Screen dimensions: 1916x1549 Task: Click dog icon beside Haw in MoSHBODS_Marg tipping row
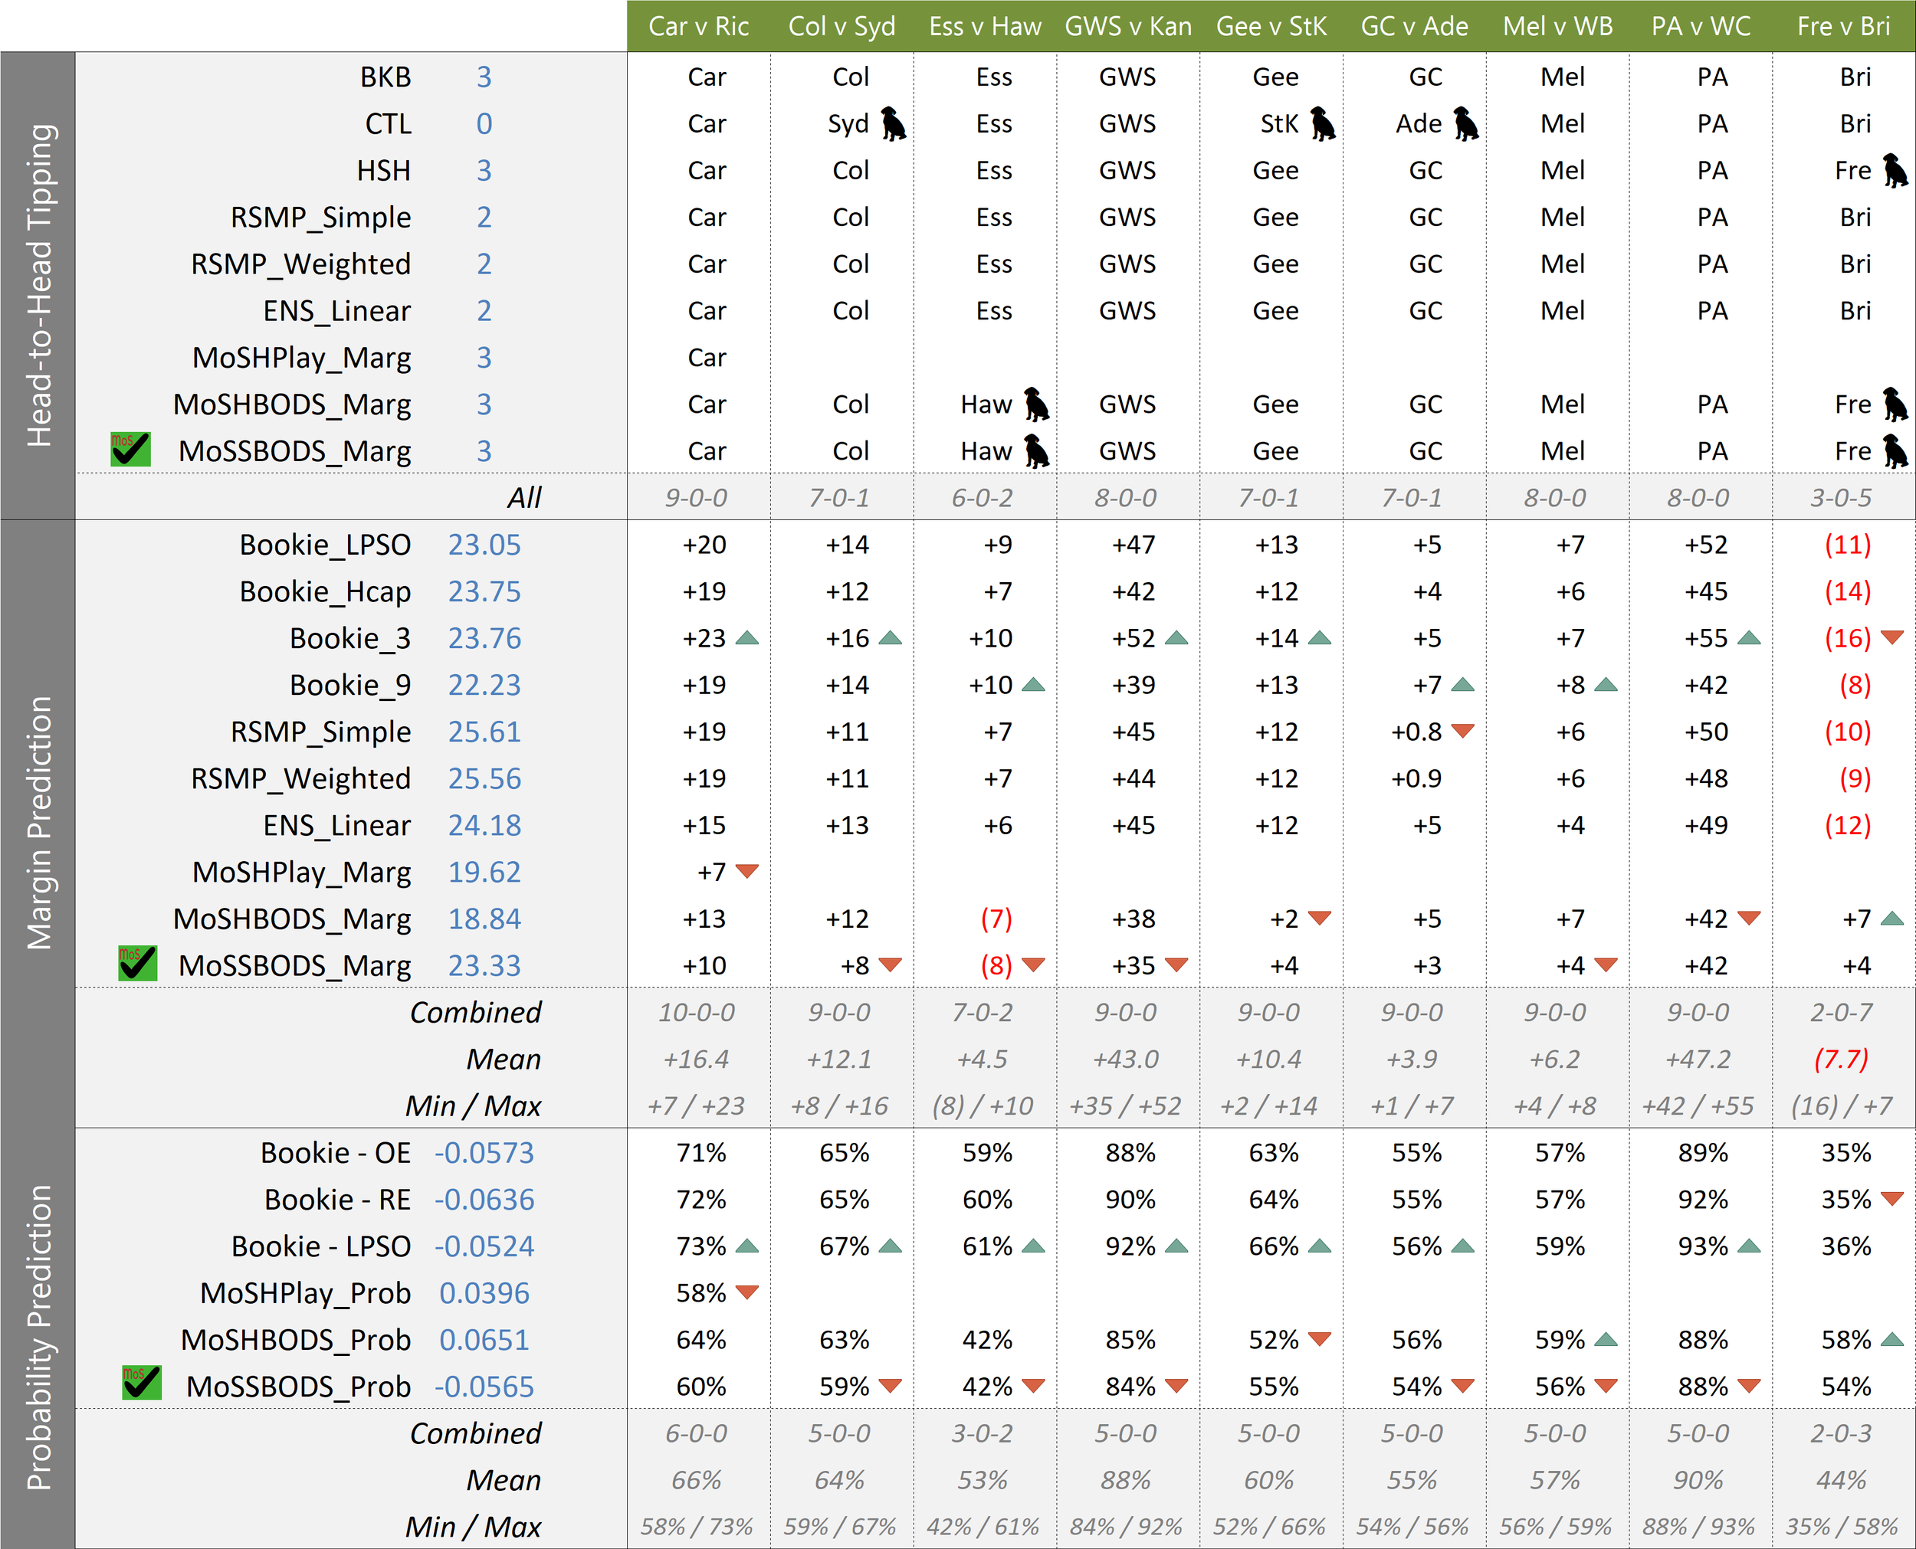point(1037,404)
